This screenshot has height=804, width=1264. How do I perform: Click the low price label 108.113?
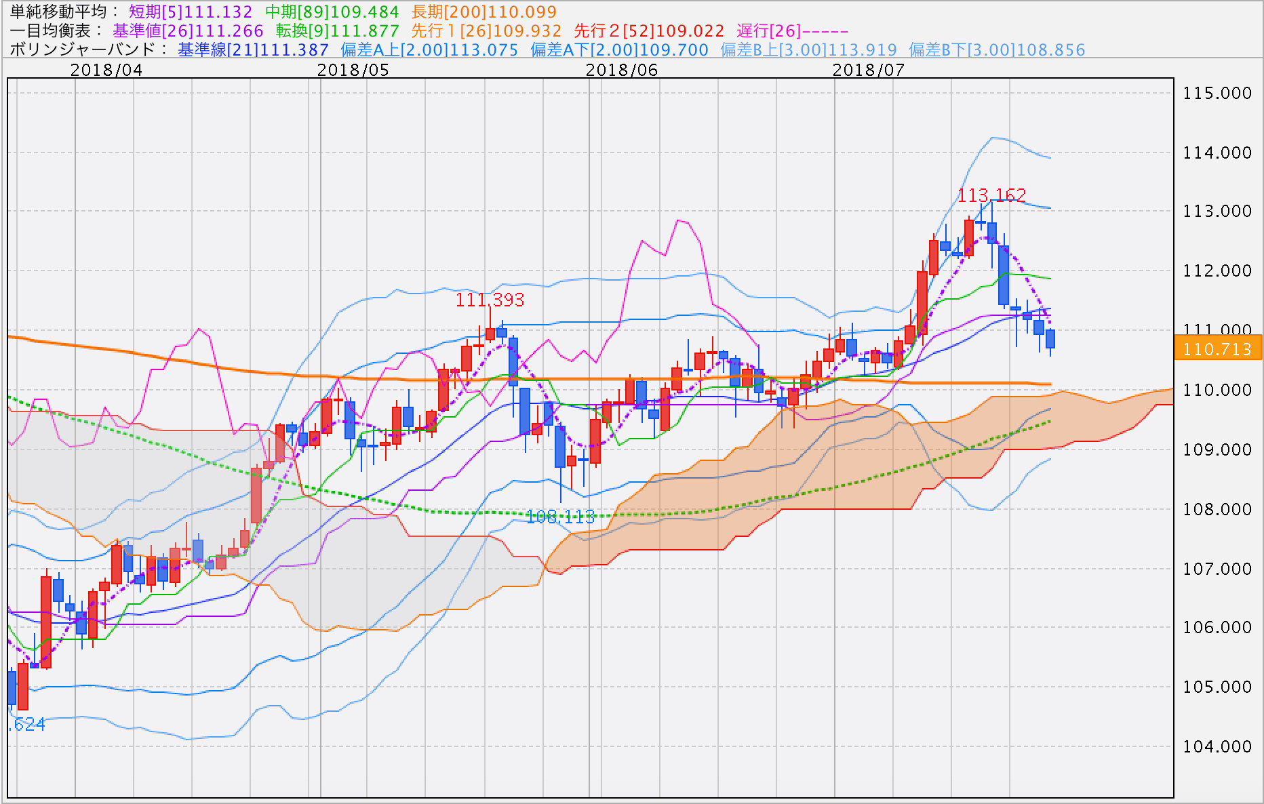[560, 517]
